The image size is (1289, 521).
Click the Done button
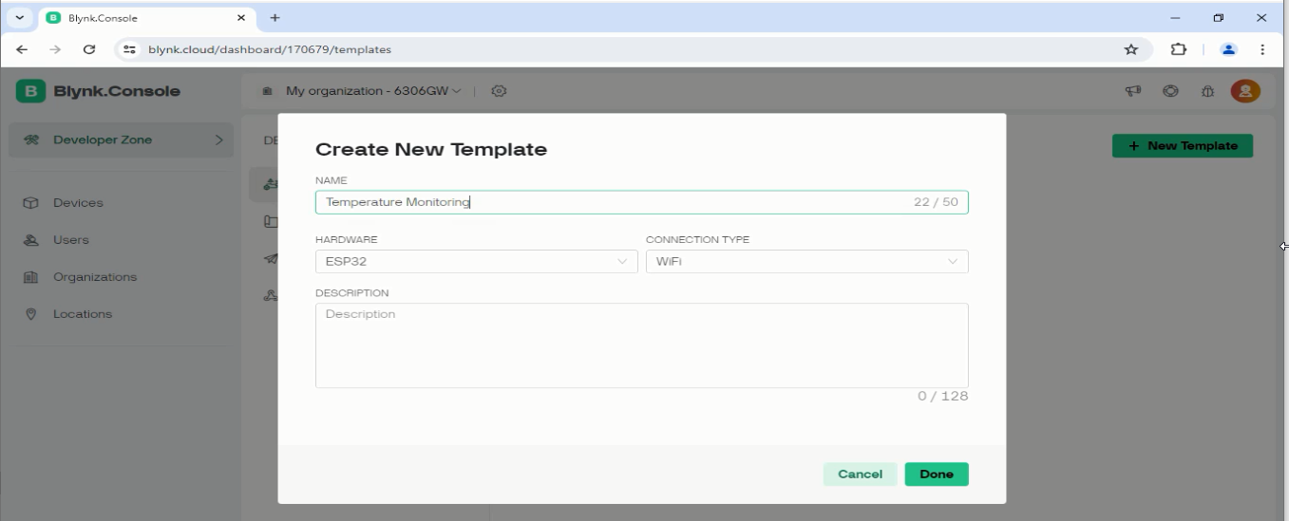pos(936,474)
